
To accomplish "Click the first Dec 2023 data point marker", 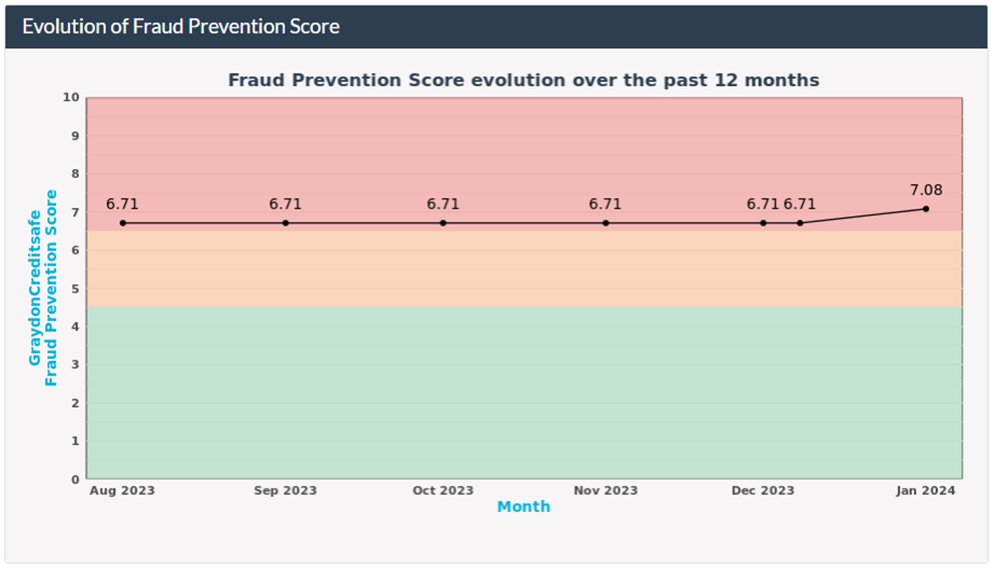I will point(762,223).
